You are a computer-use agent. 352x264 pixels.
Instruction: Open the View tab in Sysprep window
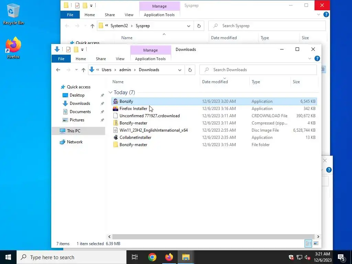point(129,15)
